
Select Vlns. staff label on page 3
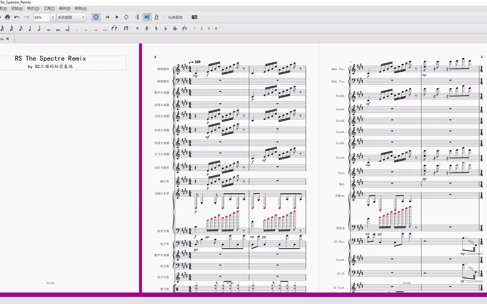[341, 173]
